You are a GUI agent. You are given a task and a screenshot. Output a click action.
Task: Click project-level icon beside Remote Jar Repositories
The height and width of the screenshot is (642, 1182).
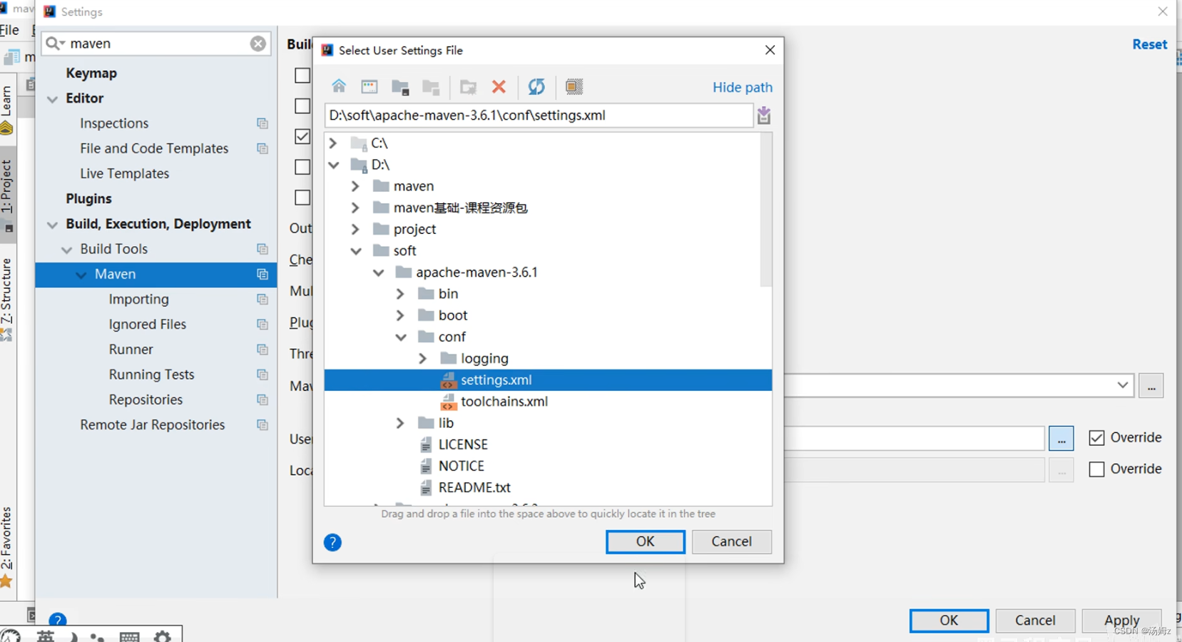point(262,424)
